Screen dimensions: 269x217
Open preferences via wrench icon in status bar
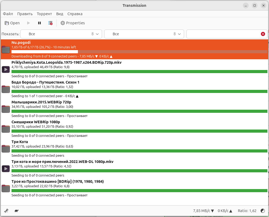tap(7, 211)
